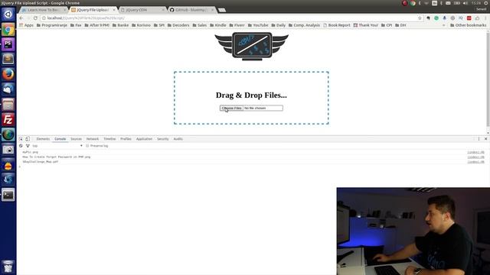Screen dimensions: 490x275
Task: Open a new browser tab
Action: 222,10
